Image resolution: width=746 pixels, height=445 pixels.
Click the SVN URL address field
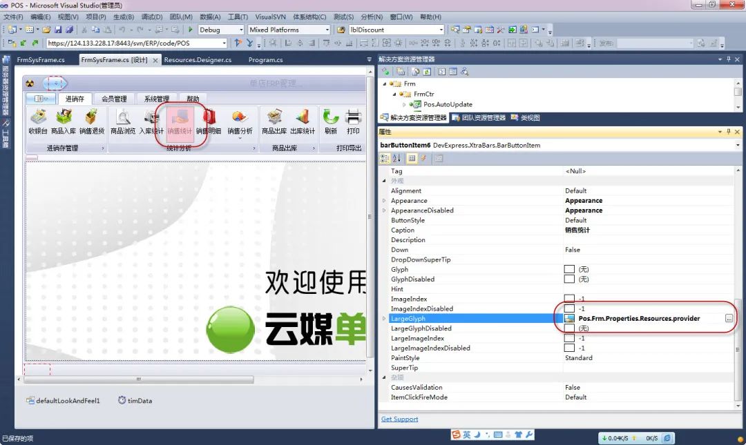(x=137, y=43)
